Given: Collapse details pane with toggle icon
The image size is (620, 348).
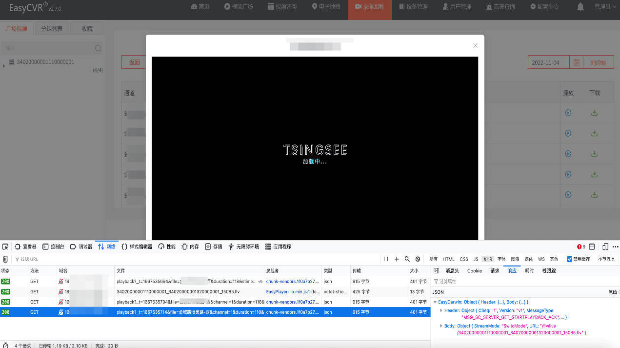Looking at the screenshot, I should [436, 270].
